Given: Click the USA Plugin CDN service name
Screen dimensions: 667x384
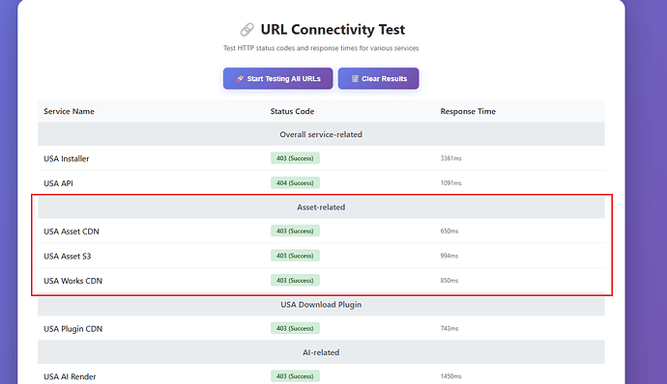Looking at the screenshot, I should tap(73, 329).
